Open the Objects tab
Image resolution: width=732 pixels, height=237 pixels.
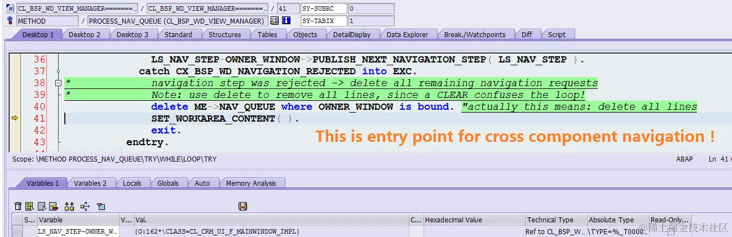tap(305, 34)
